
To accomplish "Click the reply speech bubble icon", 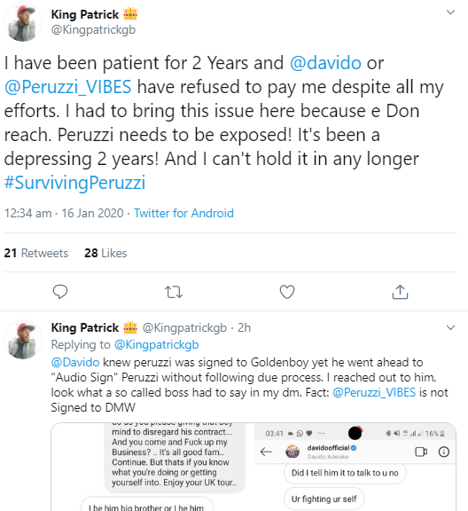I will pyautogui.click(x=60, y=292).
